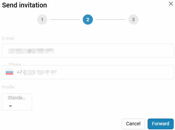Screen dimensions: 175x130
Task: Jump to step 3 indicator
Action: [x=133, y=20]
